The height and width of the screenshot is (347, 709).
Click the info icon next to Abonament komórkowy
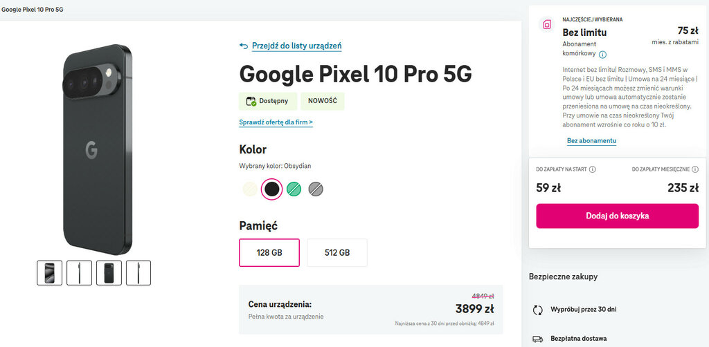(x=602, y=55)
